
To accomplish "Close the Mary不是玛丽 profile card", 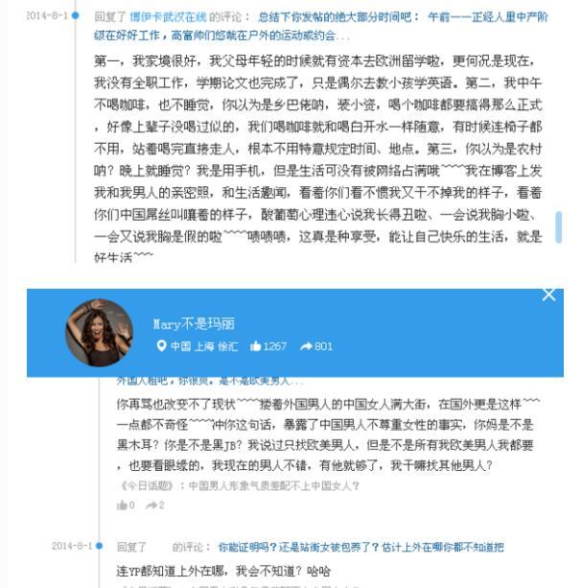I will (548, 295).
